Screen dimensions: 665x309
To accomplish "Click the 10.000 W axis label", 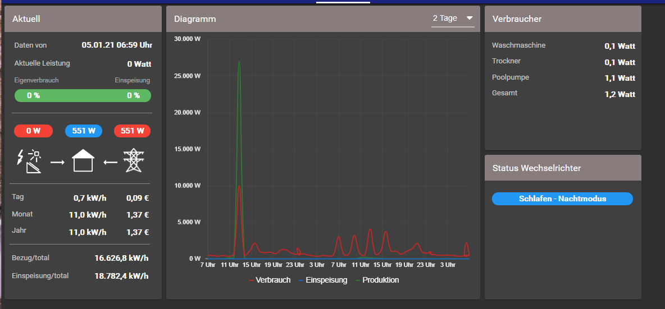I will coord(187,186).
